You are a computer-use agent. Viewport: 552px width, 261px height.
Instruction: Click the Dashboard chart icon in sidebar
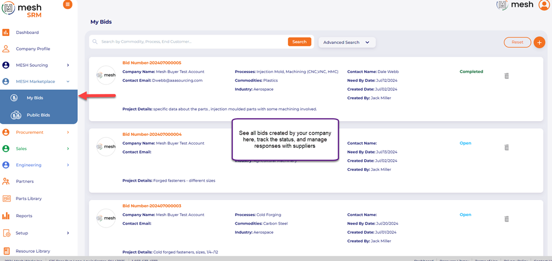(6, 32)
